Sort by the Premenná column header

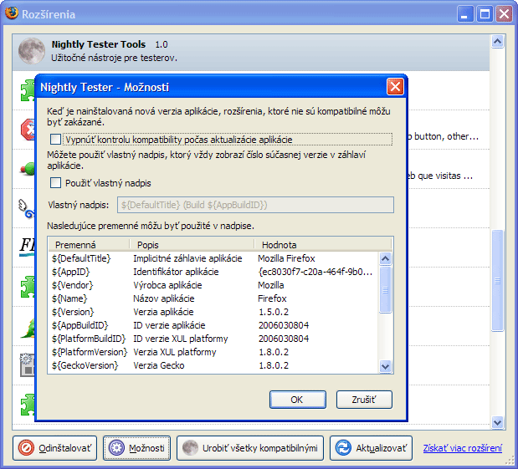(89, 245)
